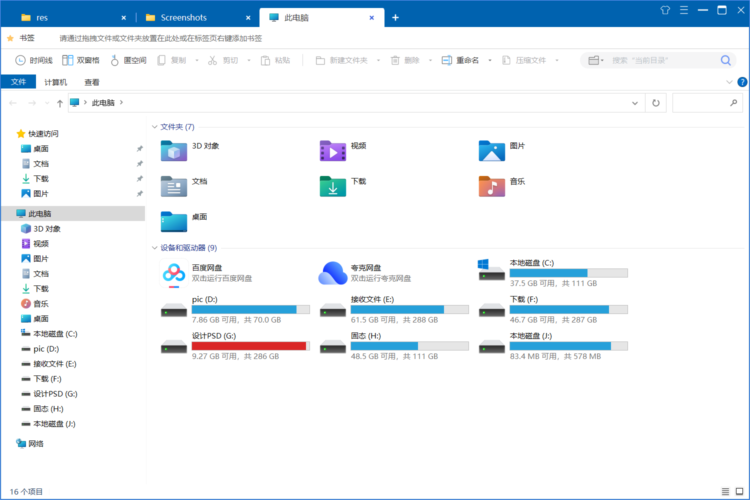This screenshot has height=500, width=750.
Task: Click the 书签 bookmarks button
Action: pyautogui.click(x=21, y=38)
